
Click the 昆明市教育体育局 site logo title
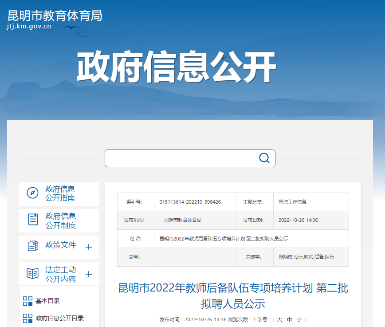coord(55,16)
